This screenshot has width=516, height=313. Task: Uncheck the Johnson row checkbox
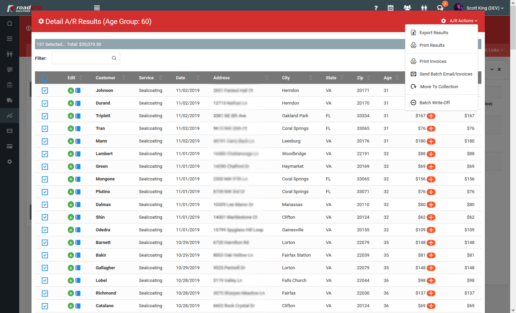(x=45, y=91)
